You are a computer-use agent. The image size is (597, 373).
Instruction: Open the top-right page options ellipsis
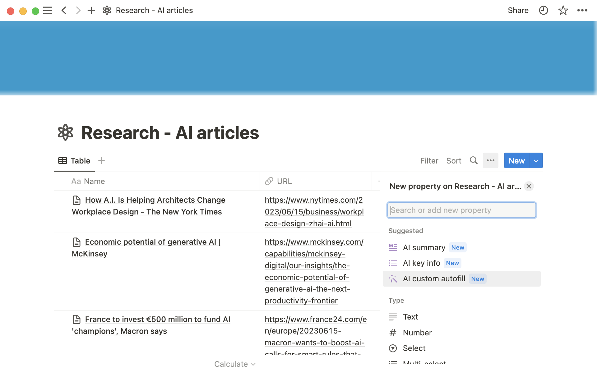pyautogui.click(x=582, y=11)
